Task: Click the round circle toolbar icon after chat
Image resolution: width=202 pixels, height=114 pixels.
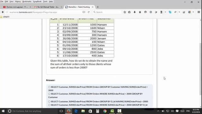Action: (151, 12)
